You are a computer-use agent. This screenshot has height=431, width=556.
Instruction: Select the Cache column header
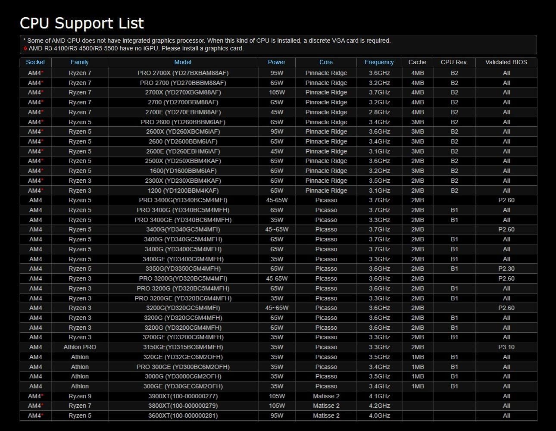point(417,62)
